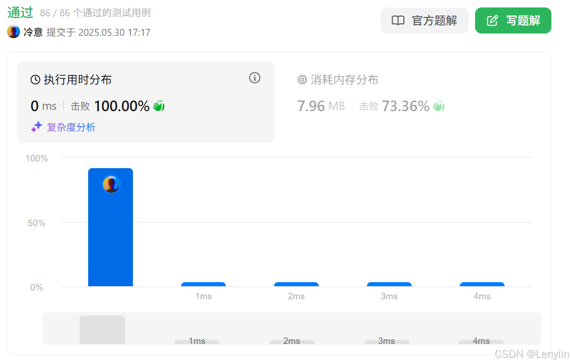Click the clapping hands icon after 73.36%

coord(439,106)
